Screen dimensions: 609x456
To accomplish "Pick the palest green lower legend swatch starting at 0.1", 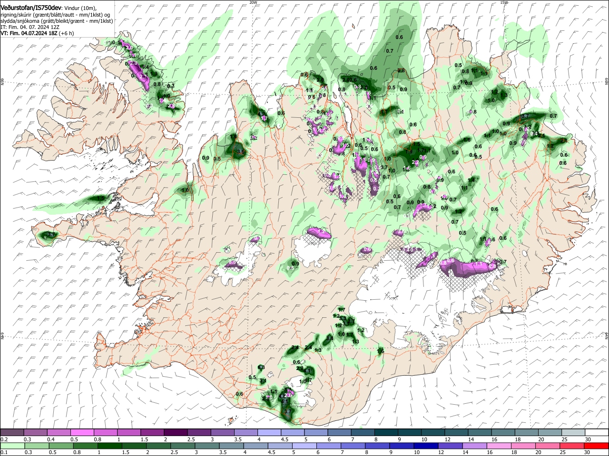I will tap(12, 446).
